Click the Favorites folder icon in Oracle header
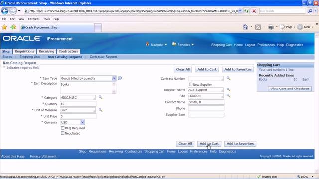319x179 pixels. (x=174, y=44)
